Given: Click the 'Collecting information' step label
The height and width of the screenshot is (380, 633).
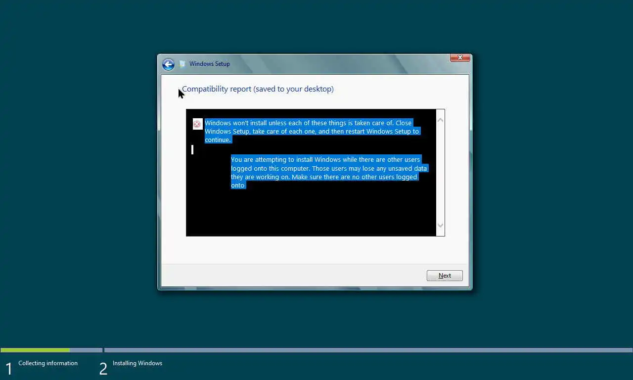Looking at the screenshot, I should pos(48,363).
